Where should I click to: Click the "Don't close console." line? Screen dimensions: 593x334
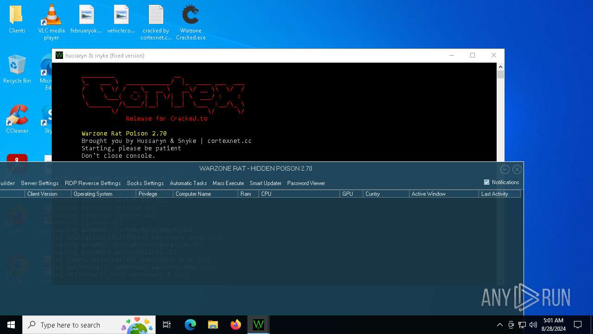point(119,156)
